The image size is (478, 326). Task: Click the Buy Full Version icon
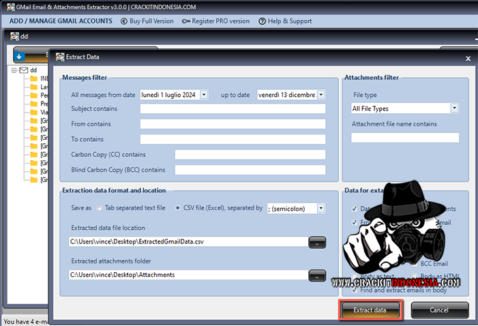tap(124, 21)
